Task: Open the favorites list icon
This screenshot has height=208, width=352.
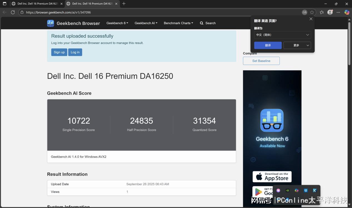Action: point(322,12)
